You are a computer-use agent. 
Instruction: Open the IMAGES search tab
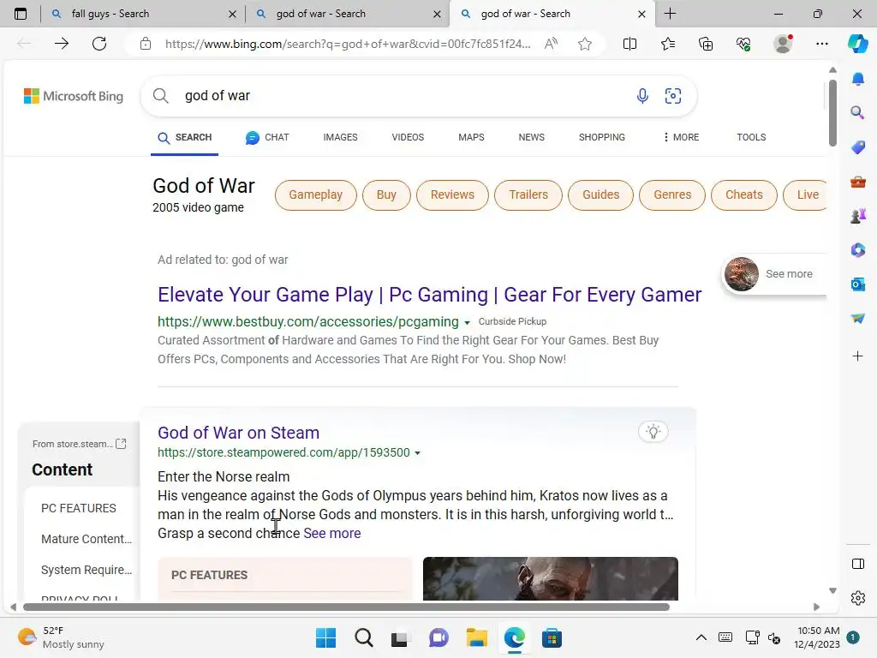click(x=340, y=137)
